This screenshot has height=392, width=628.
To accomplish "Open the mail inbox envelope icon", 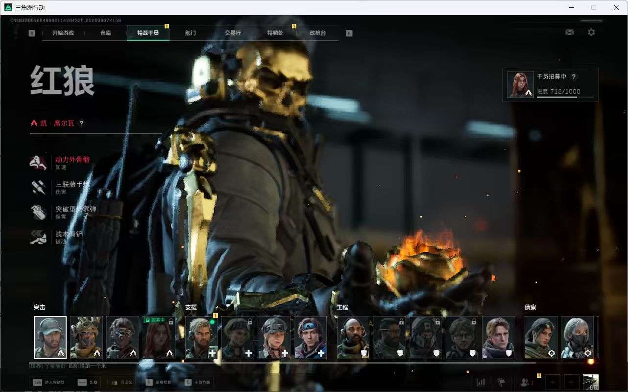I will click(569, 32).
